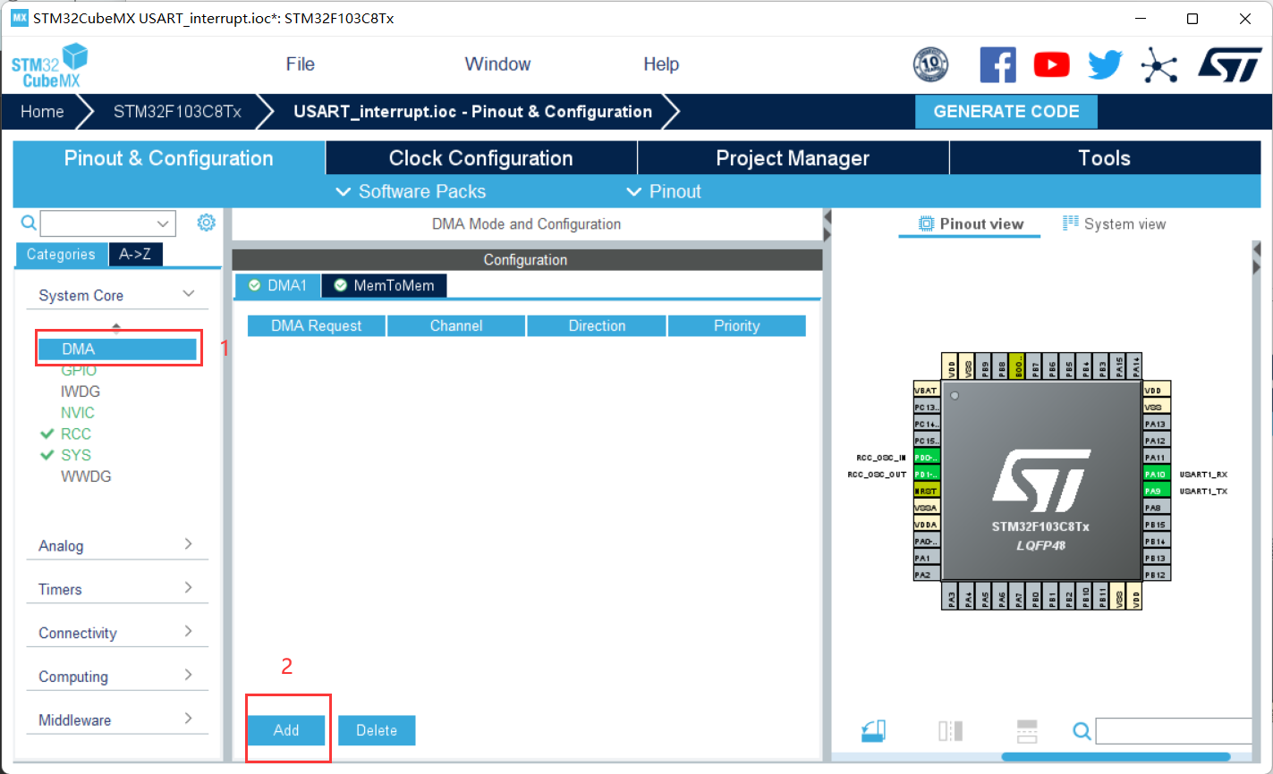Image resolution: width=1273 pixels, height=774 pixels.
Task: Select the DMA1 enabled tab
Action: 276,285
